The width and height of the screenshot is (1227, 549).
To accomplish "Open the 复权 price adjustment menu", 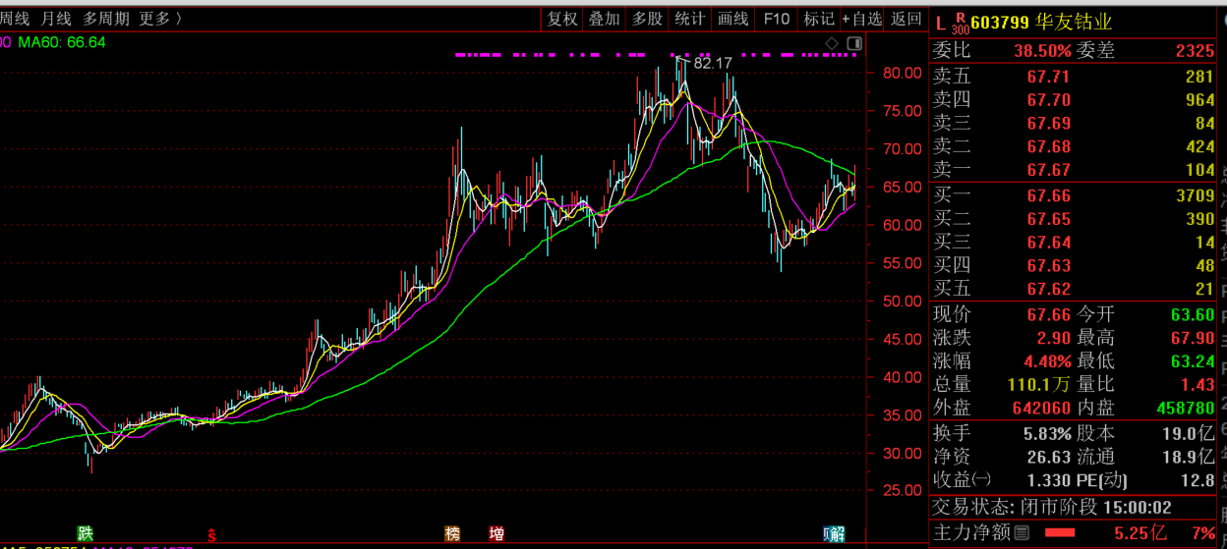I will click(563, 19).
